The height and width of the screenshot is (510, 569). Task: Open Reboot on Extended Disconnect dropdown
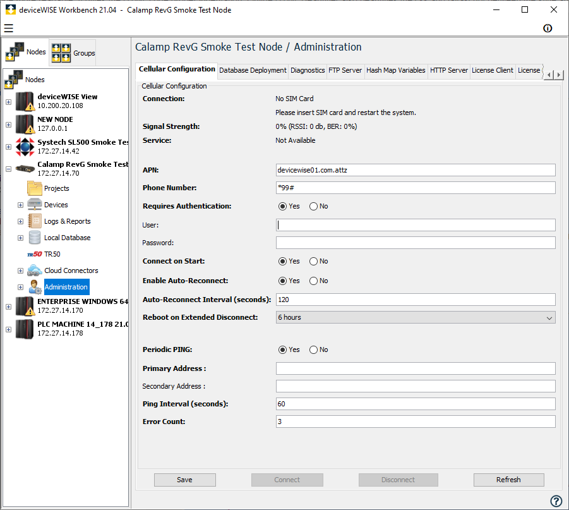tap(416, 317)
